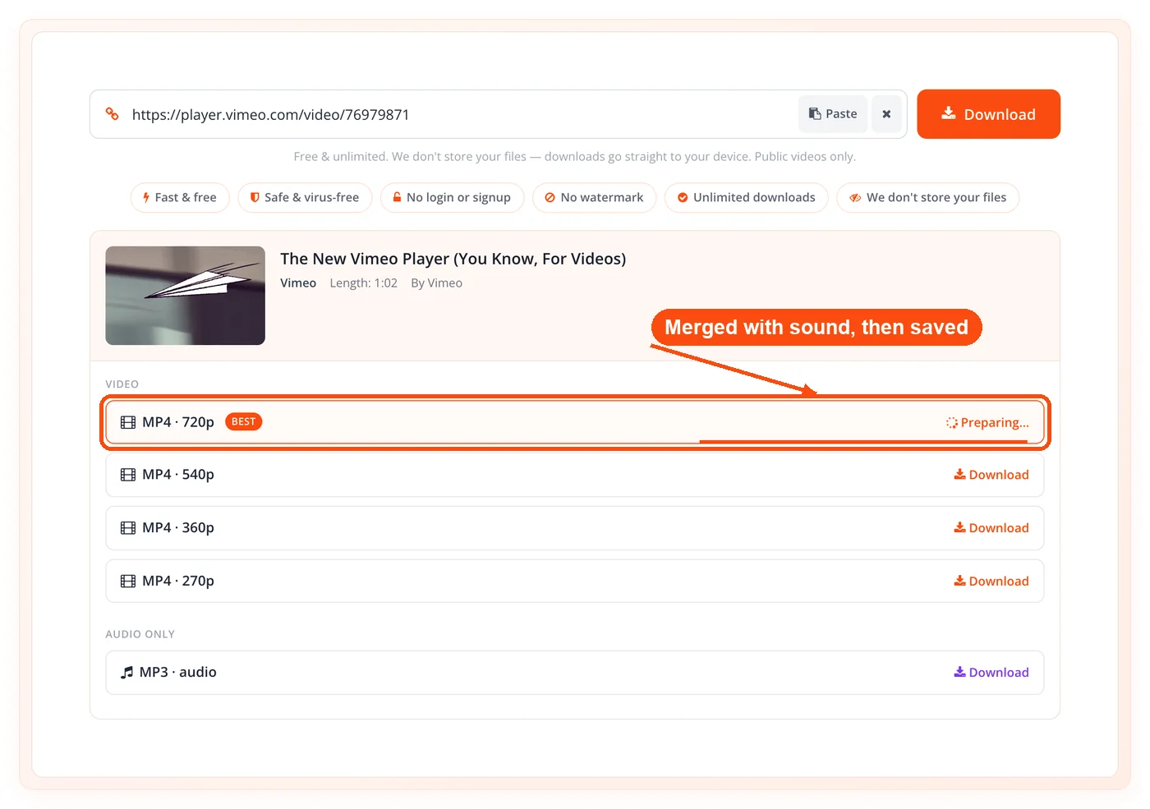Select the 'MP4 · 270p' label
Screen dimensions: 1150x809
(178, 581)
